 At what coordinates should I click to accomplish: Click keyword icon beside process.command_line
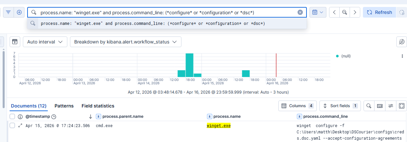[299, 116]
